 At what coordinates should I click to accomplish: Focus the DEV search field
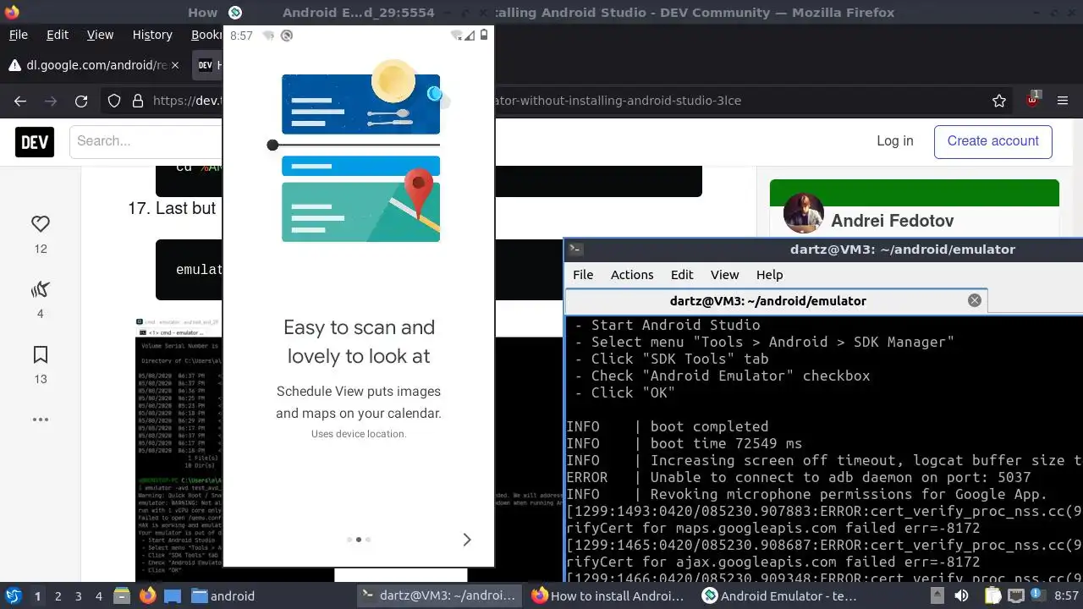click(146, 141)
